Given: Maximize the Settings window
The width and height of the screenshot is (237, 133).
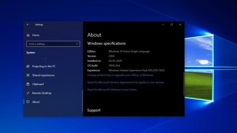Looking at the screenshot, I should [171, 24].
